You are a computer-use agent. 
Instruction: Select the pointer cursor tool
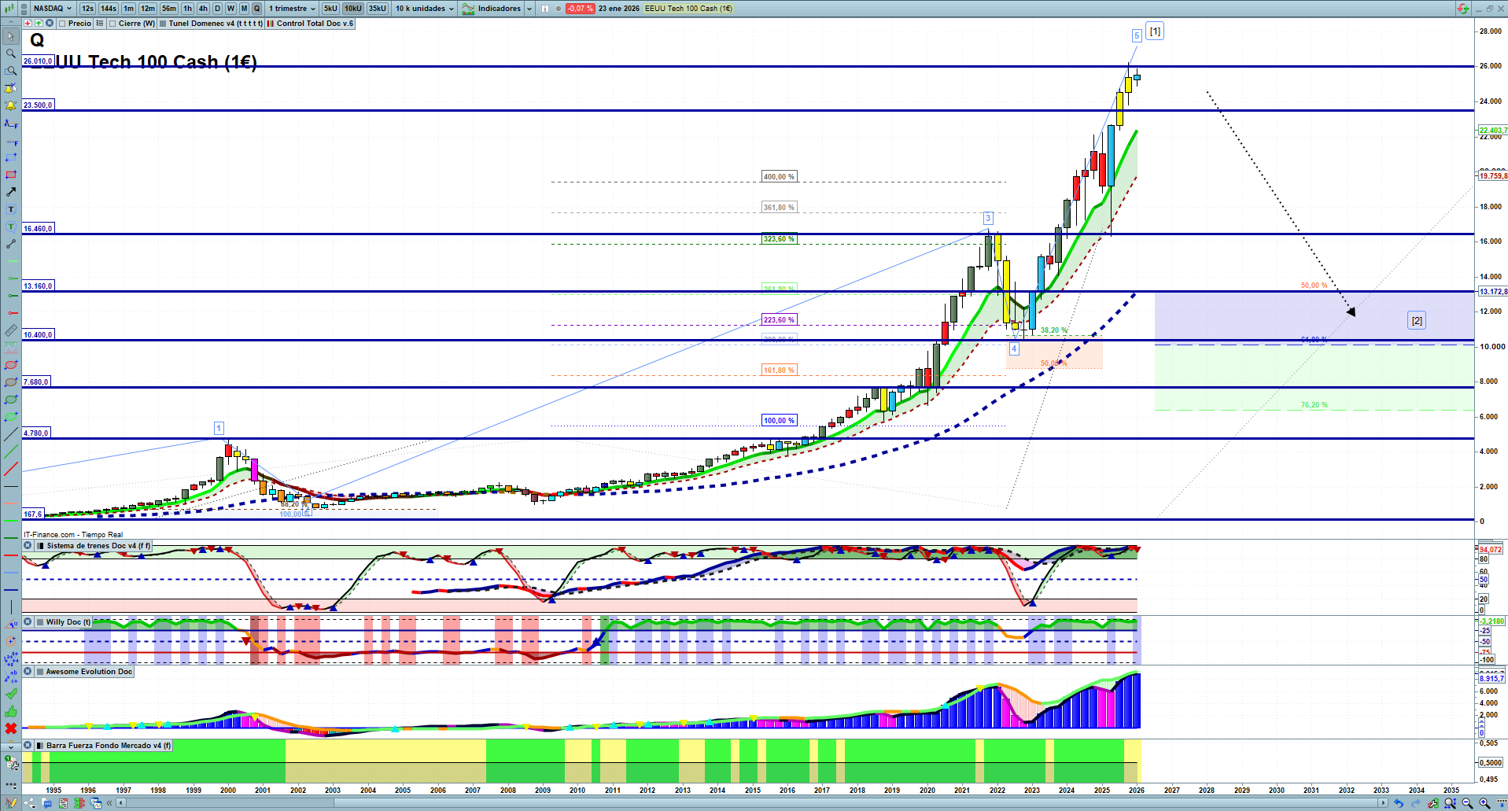pos(11,36)
